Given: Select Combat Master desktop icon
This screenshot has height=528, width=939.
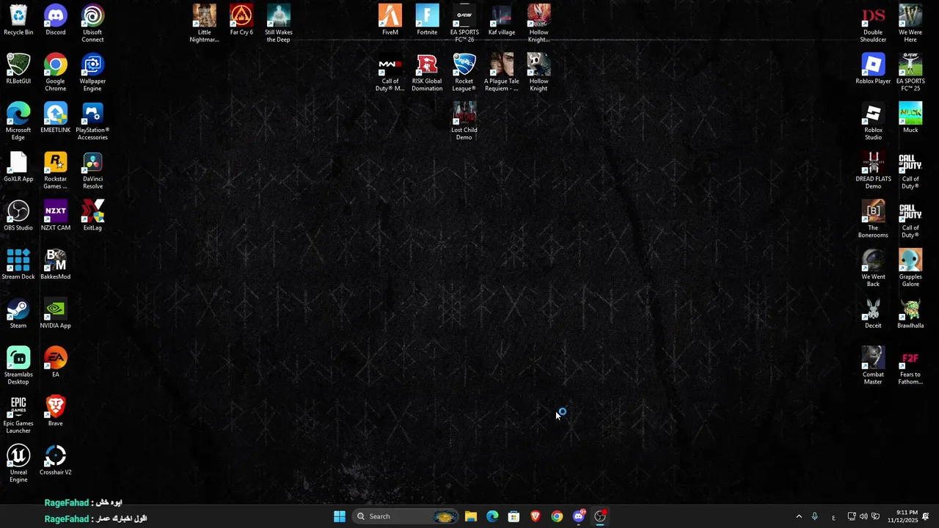Looking at the screenshot, I should [x=873, y=367].
